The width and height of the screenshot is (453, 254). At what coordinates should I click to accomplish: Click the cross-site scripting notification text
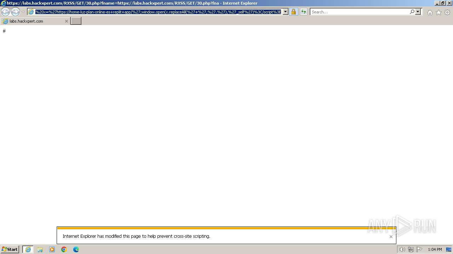pos(136,236)
